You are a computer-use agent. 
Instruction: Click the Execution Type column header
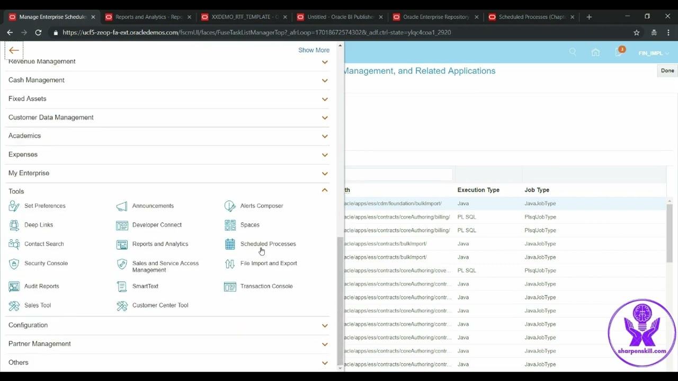click(x=478, y=190)
